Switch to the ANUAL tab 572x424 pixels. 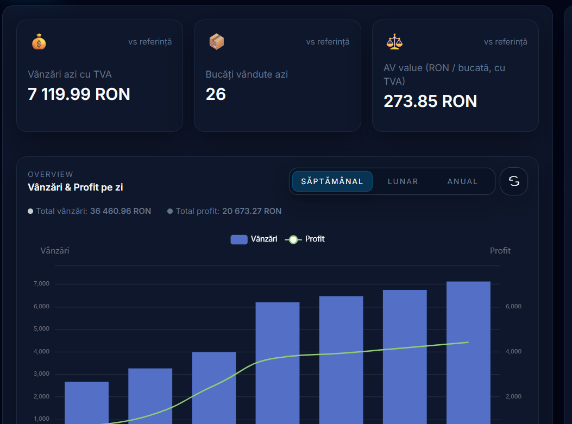462,181
